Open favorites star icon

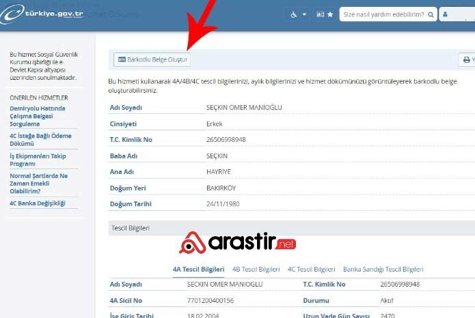pyautogui.click(x=330, y=14)
